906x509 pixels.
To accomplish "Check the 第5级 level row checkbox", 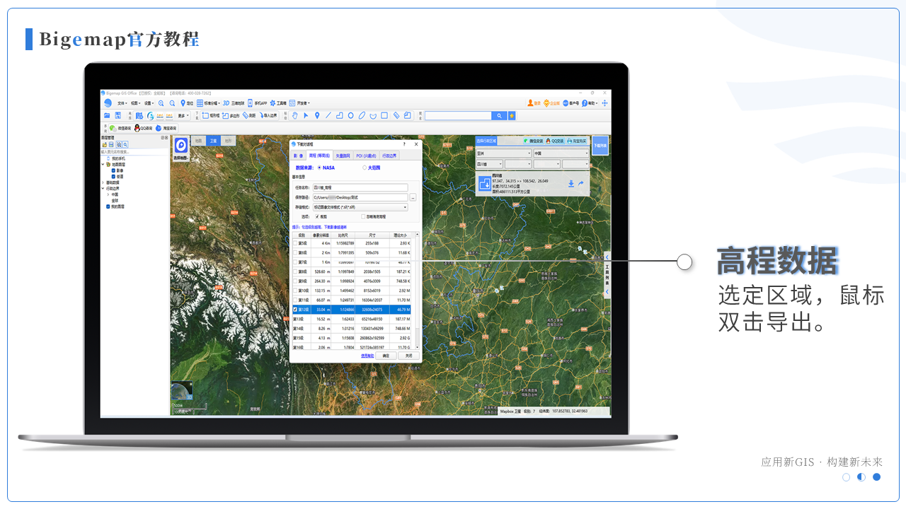I will coord(295,243).
